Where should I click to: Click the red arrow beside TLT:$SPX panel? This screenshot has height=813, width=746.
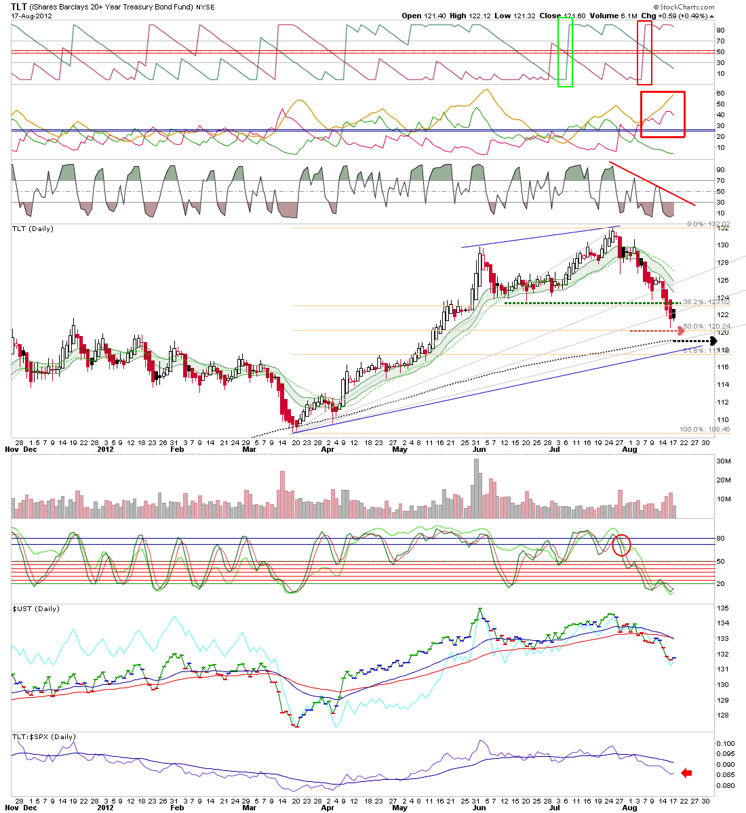(687, 772)
